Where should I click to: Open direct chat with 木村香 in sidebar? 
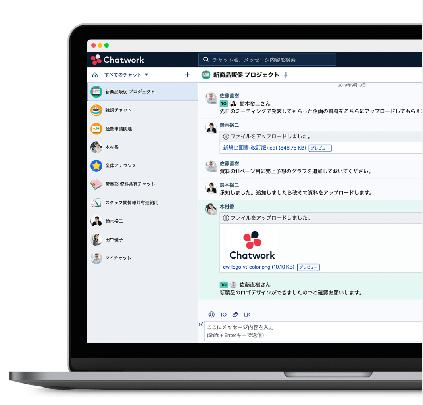point(142,147)
